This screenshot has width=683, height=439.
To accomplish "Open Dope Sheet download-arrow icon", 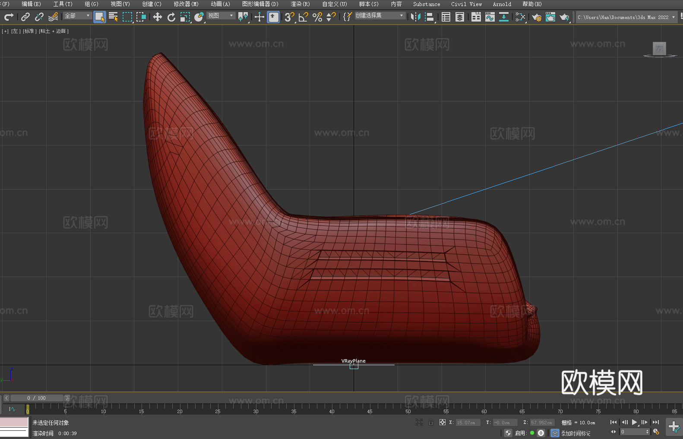I will pos(504,17).
